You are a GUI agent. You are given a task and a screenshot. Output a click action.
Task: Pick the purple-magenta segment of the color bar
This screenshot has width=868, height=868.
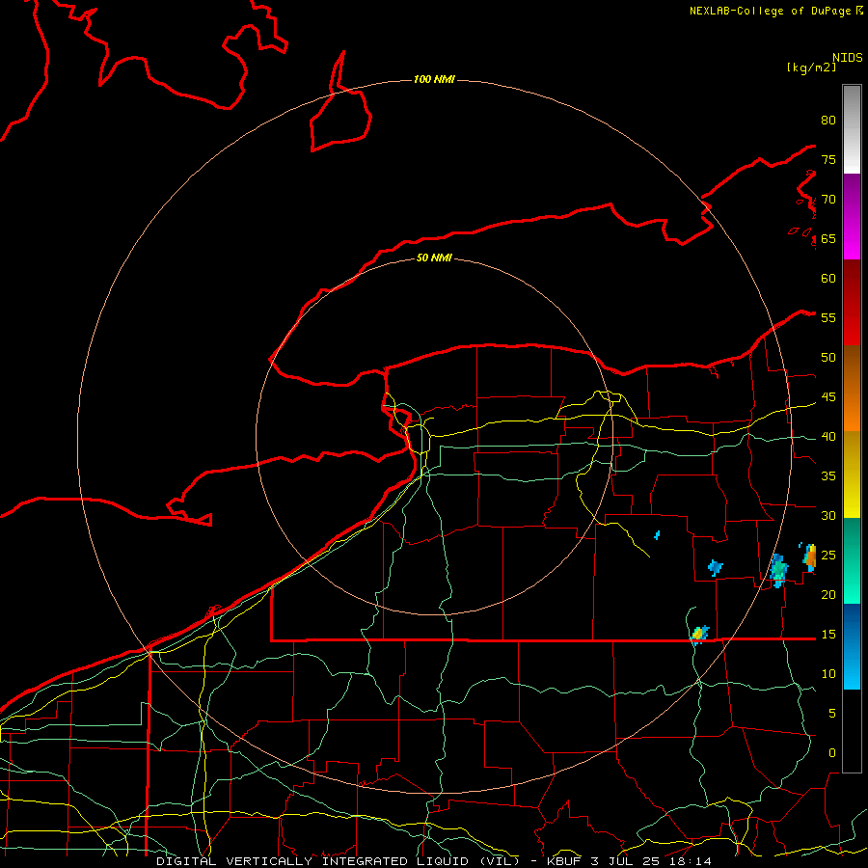click(852, 216)
